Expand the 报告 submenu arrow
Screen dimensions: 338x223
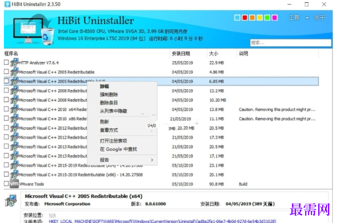(152, 160)
